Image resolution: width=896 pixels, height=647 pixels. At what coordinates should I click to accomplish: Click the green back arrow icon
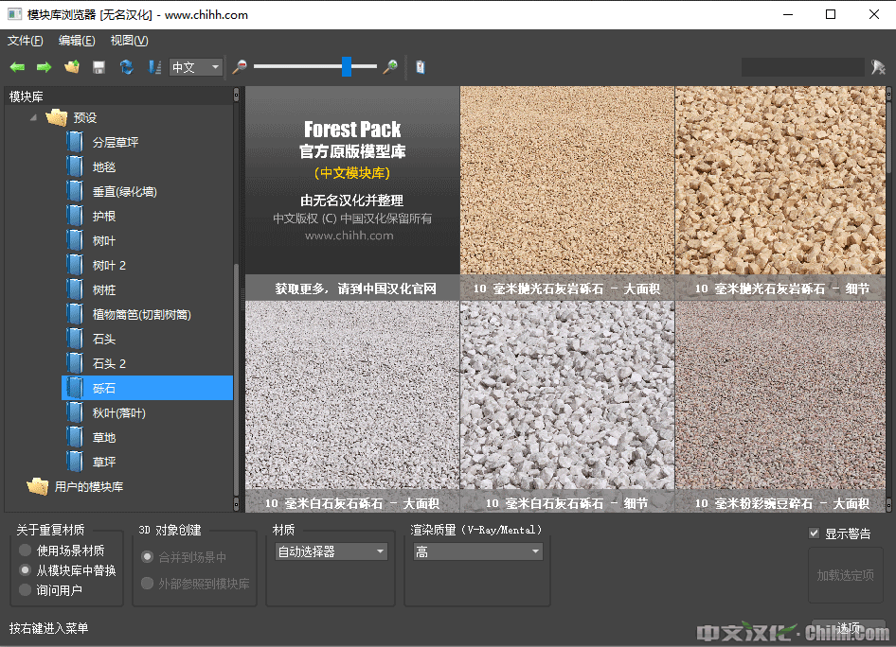coord(17,67)
